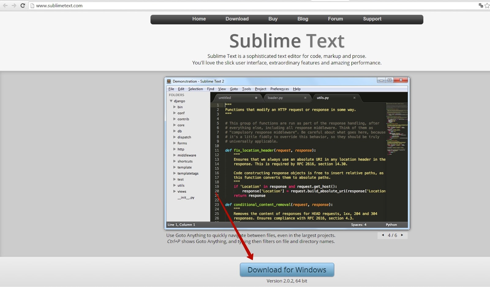Open Tools menu in demo window

click(x=246, y=89)
